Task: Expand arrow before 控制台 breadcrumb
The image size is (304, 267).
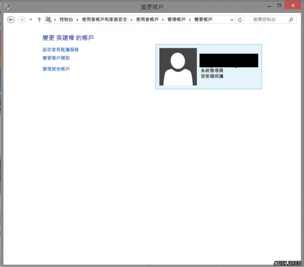Action: tap(55, 19)
